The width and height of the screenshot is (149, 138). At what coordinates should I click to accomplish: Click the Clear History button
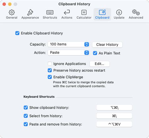pyautogui.click(x=107, y=45)
